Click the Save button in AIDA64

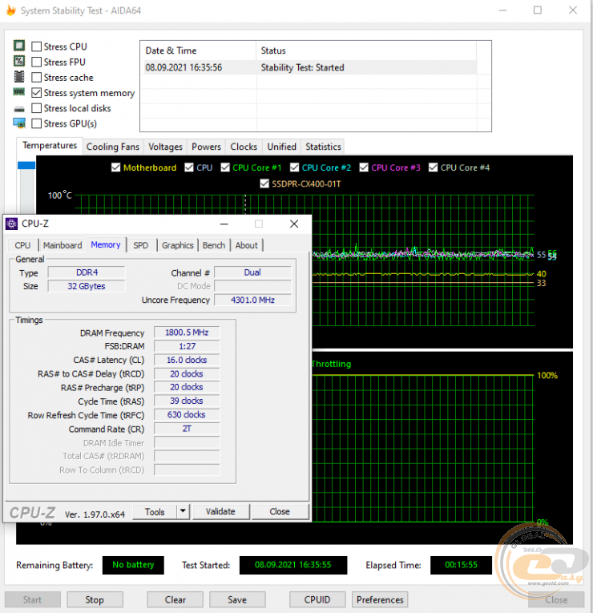(x=237, y=599)
